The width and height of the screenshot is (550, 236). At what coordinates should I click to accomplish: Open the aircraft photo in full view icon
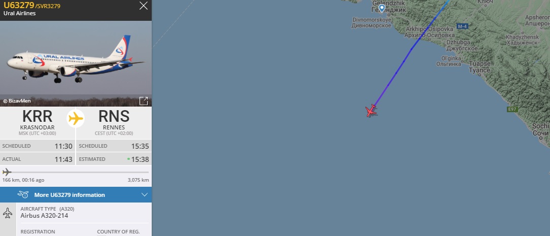pyautogui.click(x=144, y=101)
